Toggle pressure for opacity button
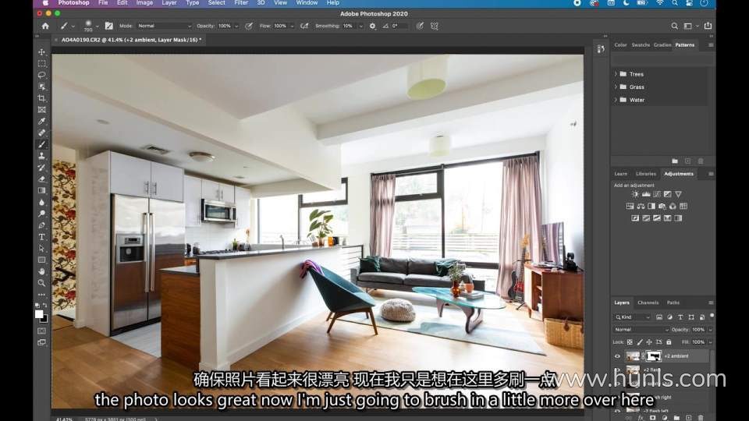The height and width of the screenshot is (421, 749). (249, 27)
